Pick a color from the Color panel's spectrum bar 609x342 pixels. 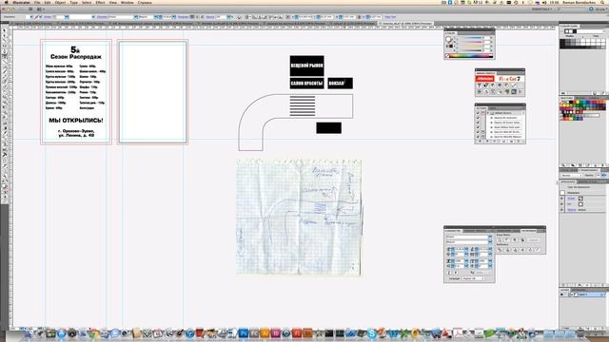[x=471, y=56]
